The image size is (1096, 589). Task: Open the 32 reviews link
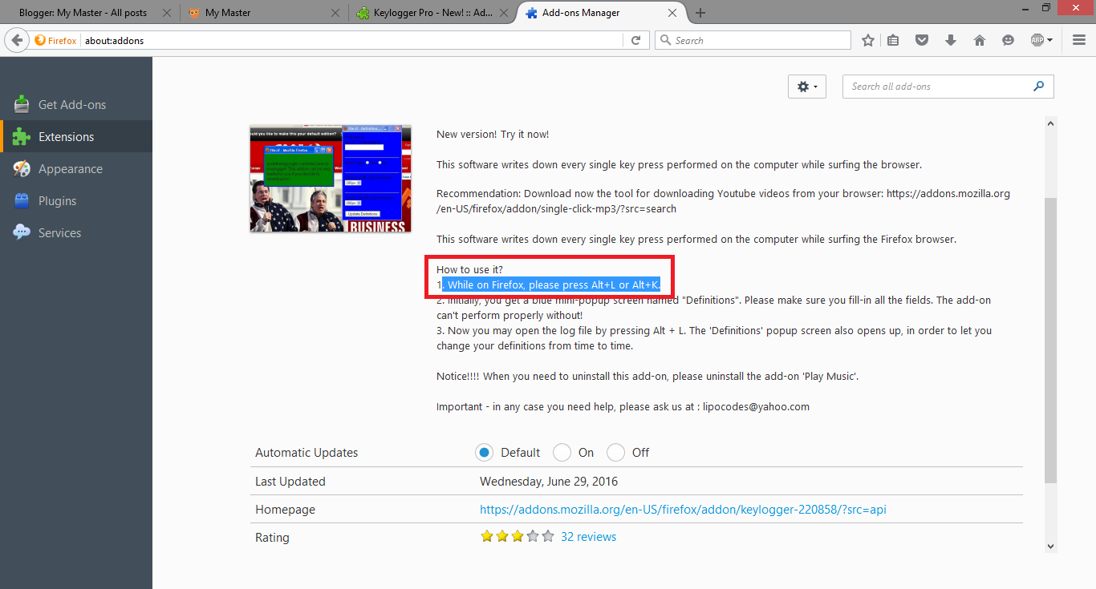coord(589,537)
